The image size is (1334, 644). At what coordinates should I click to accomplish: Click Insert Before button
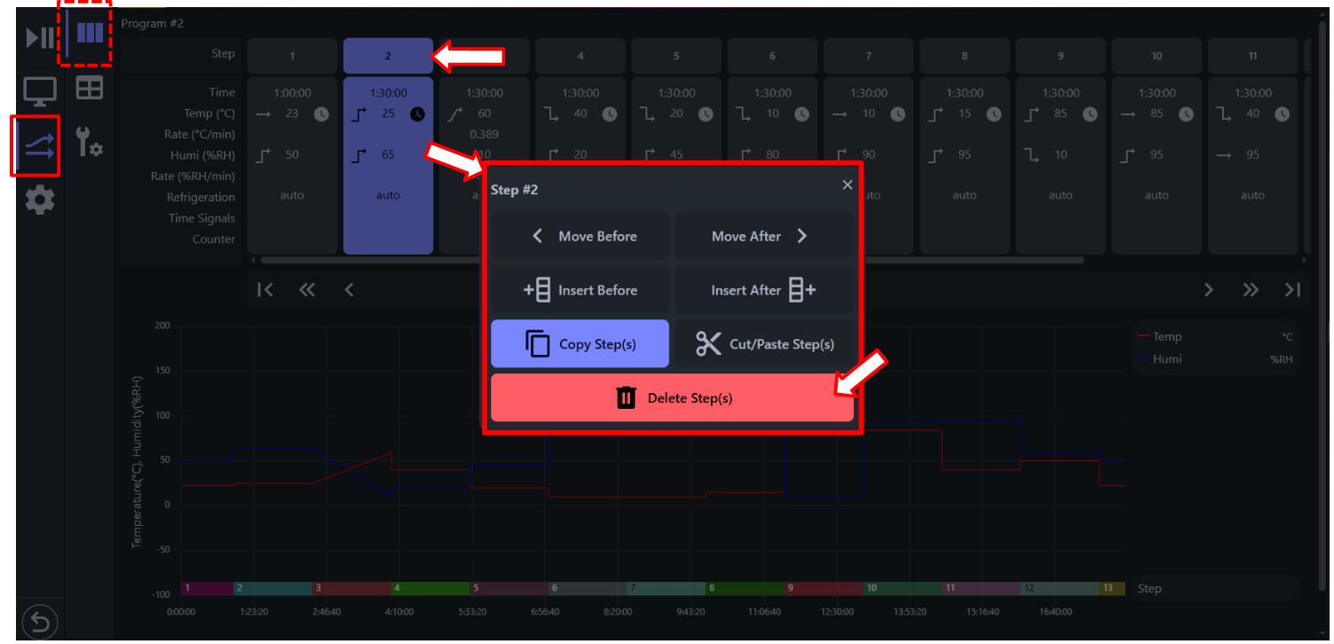(x=580, y=290)
